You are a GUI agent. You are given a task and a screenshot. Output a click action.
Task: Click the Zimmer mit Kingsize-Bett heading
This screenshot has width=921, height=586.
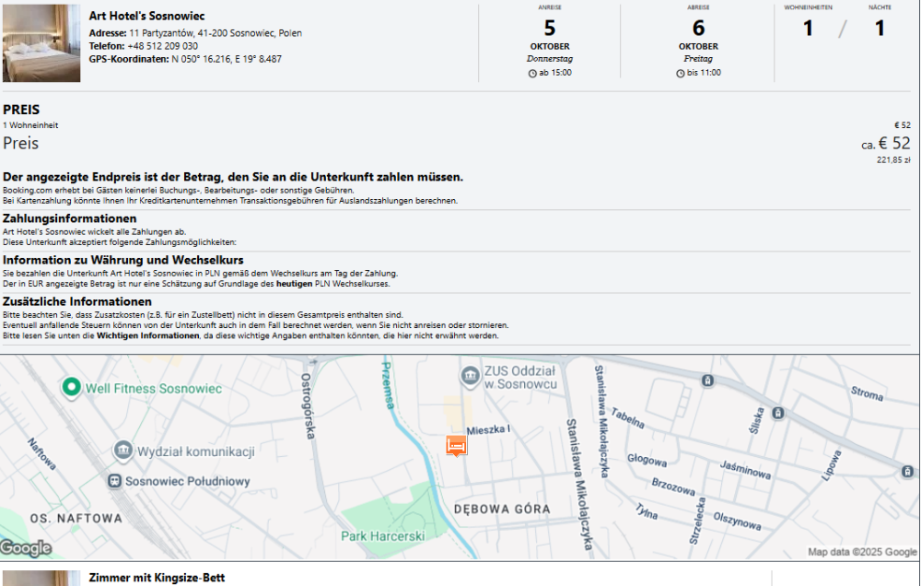[x=157, y=578]
